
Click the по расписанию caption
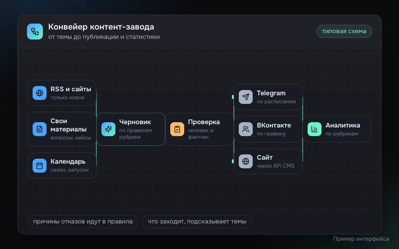click(276, 102)
